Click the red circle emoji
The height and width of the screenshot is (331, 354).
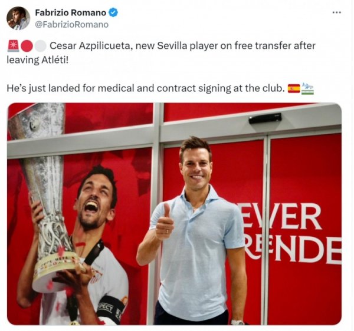point(27,46)
